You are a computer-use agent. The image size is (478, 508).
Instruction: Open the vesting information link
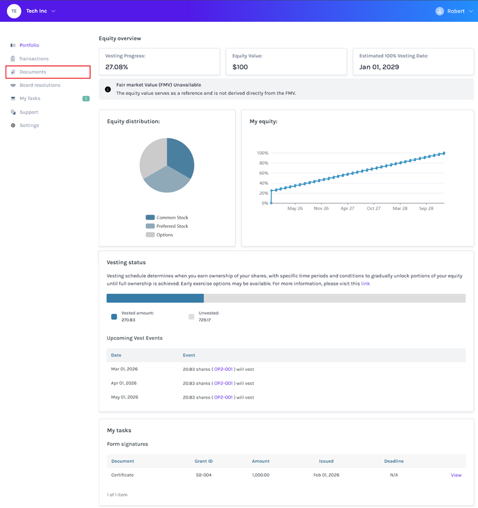tap(365, 283)
